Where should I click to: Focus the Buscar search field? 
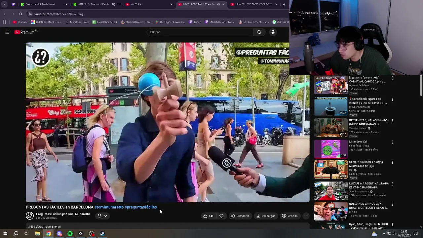click(200, 32)
